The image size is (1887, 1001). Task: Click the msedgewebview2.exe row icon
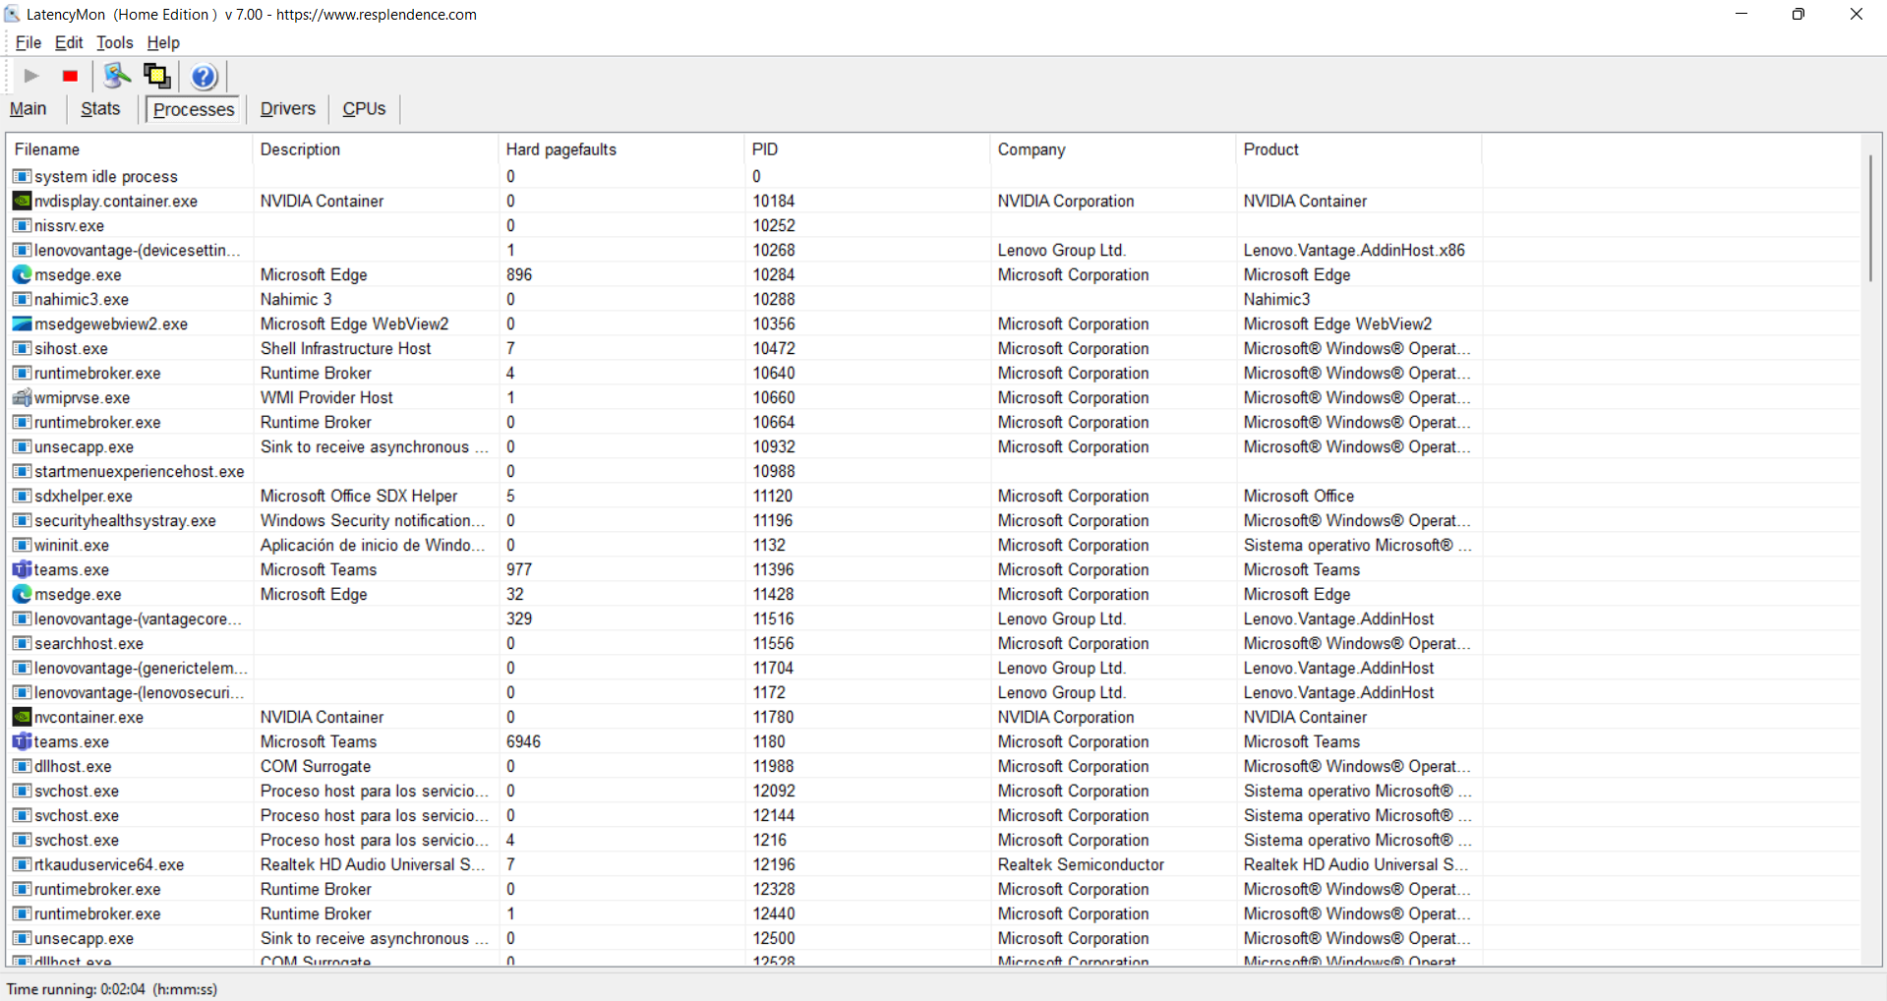(x=22, y=324)
